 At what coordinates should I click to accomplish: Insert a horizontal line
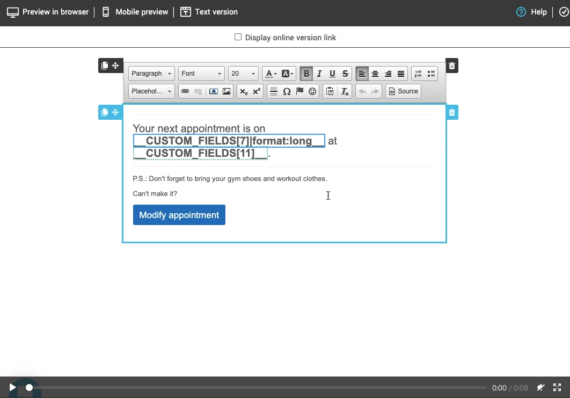[274, 91]
